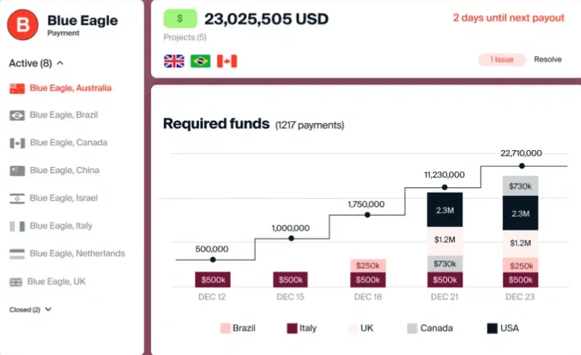The height and width of the screenshot is (355, 581).
Task: Collapse the Active (8) list
Action: point(60,63)
